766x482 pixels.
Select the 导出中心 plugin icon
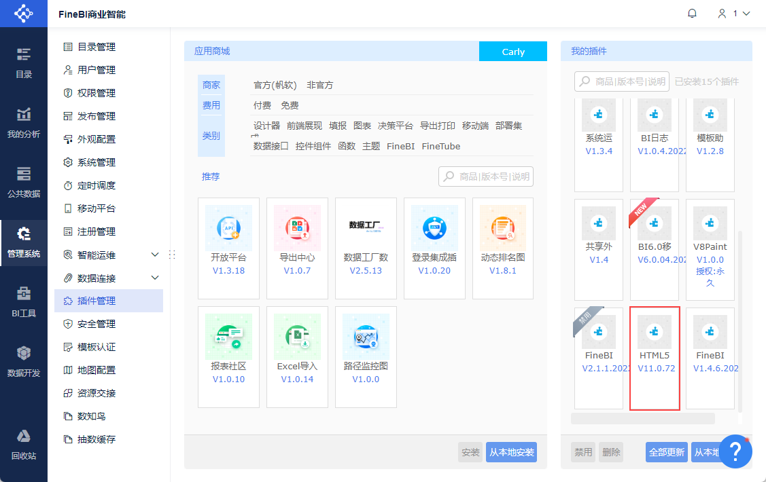297,228
